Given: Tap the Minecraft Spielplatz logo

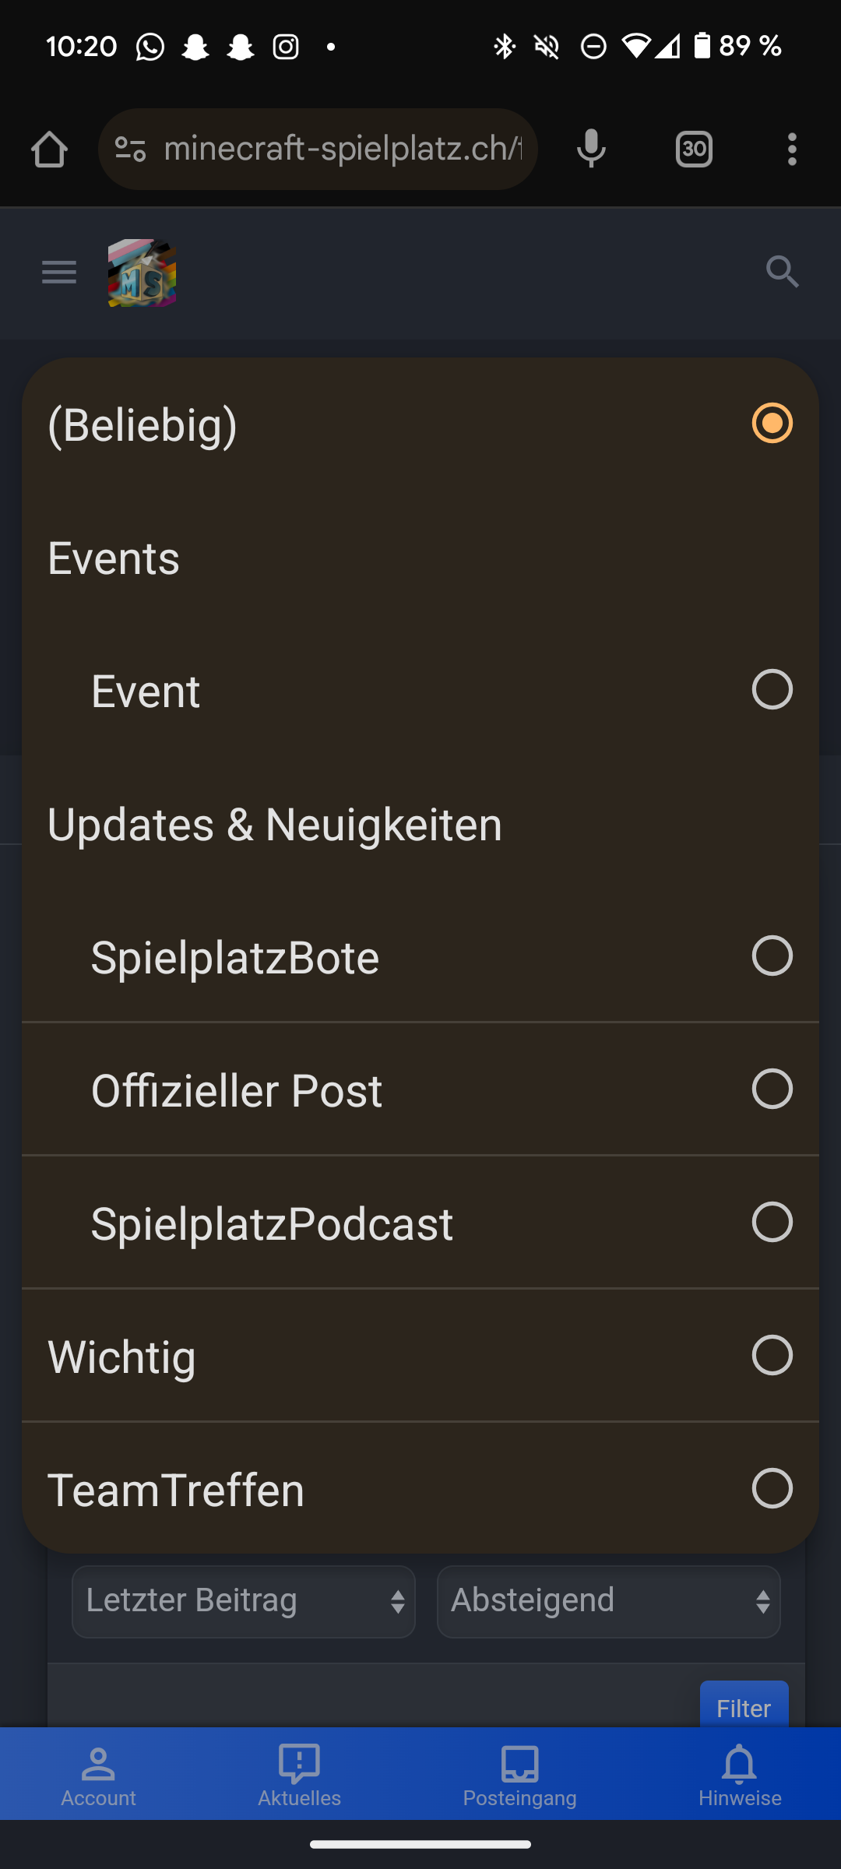Looking at the screenshot, I should click(x=142, y=273).
